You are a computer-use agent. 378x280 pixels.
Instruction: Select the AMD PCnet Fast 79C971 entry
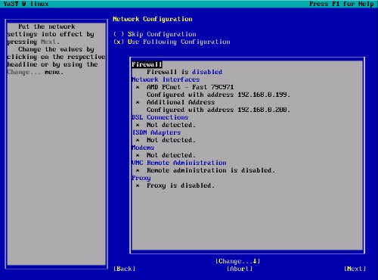tap(191, 87)
